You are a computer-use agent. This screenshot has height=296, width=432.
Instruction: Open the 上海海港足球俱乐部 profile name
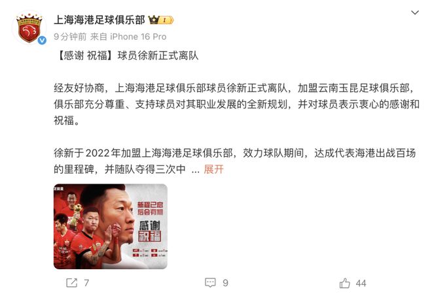99,20
